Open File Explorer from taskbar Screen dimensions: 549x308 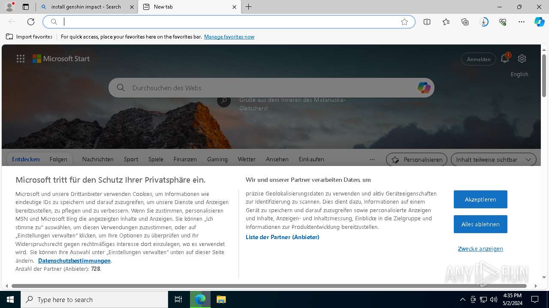click(x=221, y=299)
